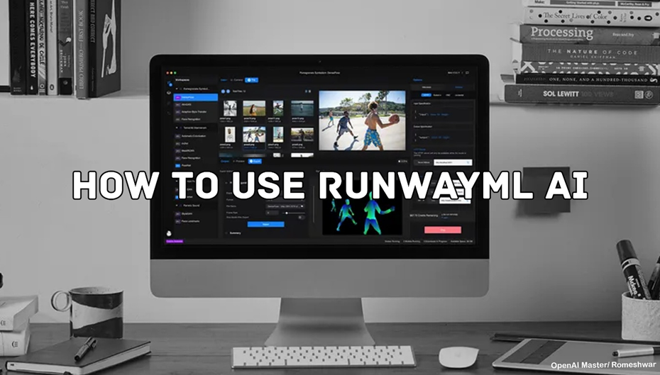Image resolution: width=660 pixels, height=375 pixels.
Task: Click the top sidebar icon with blue dot
Action: pos(169,83)
